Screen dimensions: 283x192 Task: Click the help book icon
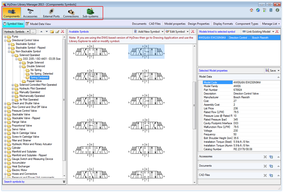[271, 10]
